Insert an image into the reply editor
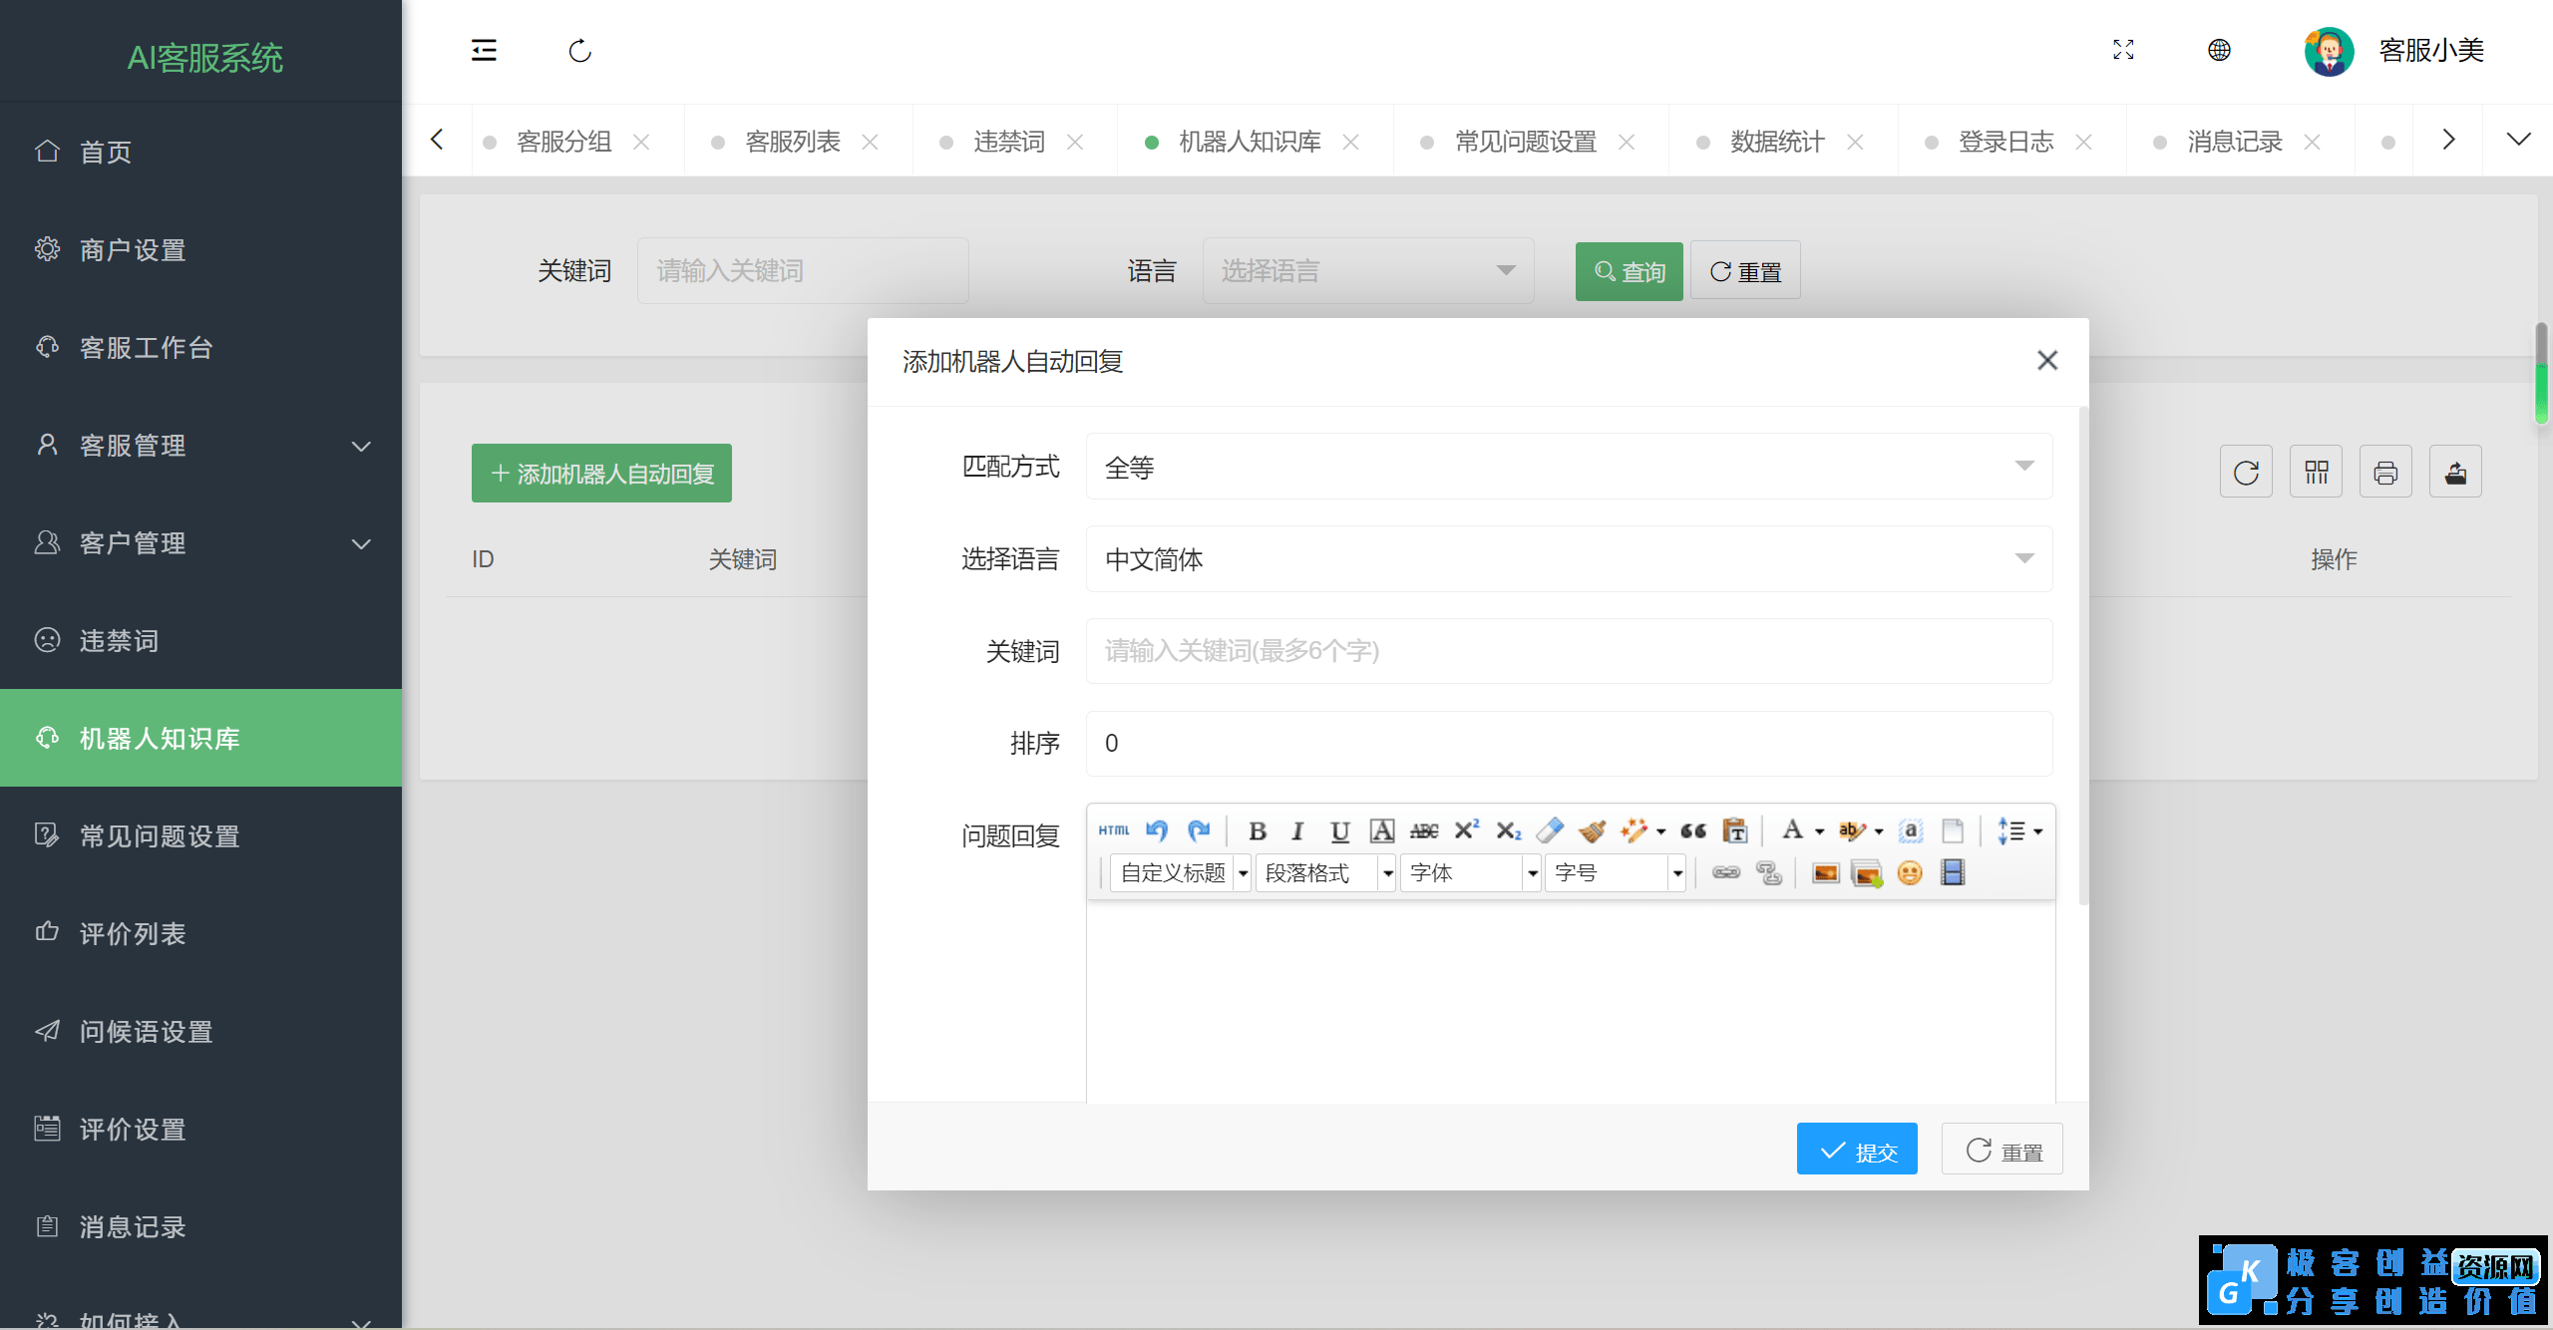Screen dimensions: 2553x1330 pyautogui.click(x=1825, y=871)
